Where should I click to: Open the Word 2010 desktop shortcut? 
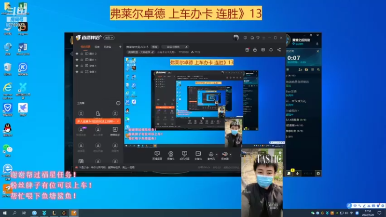pyautogui.click(x=23, y=49)
